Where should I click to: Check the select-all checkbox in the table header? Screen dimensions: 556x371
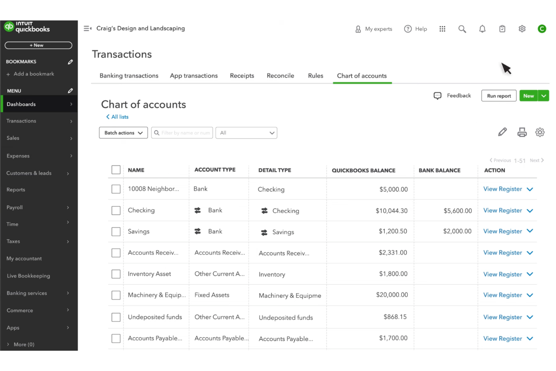tap(116, 170)
